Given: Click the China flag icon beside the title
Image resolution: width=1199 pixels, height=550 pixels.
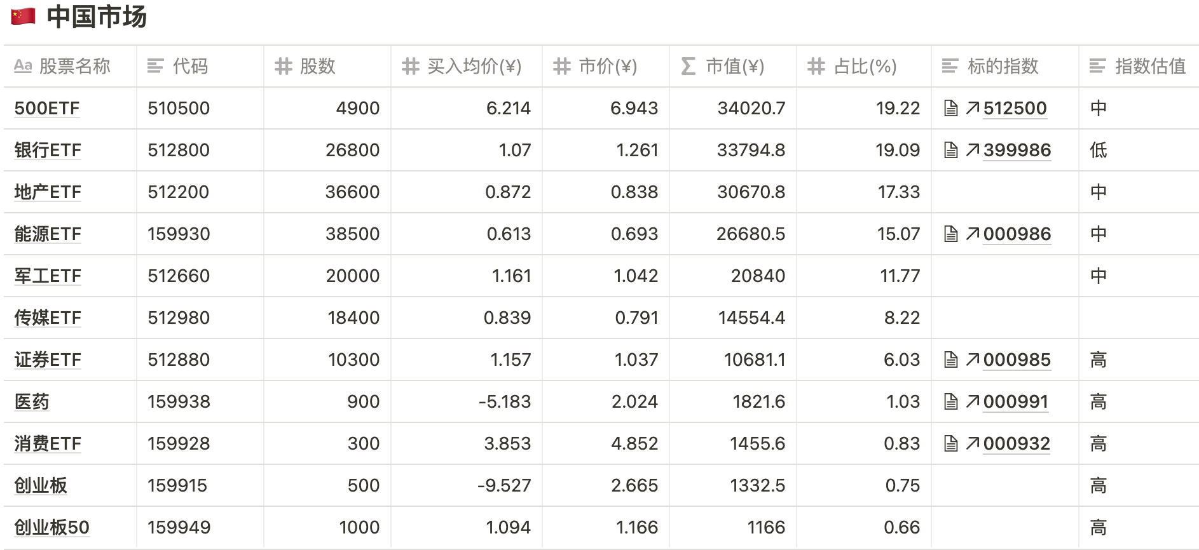Looking at the screenshot, I should point(24,17).
